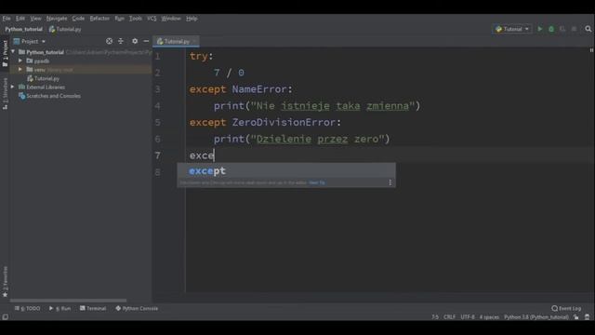The width and height of the screenshot is (595, 335).
Task: Click the read-only lock icon in the status bar
Action: [576, 317]
